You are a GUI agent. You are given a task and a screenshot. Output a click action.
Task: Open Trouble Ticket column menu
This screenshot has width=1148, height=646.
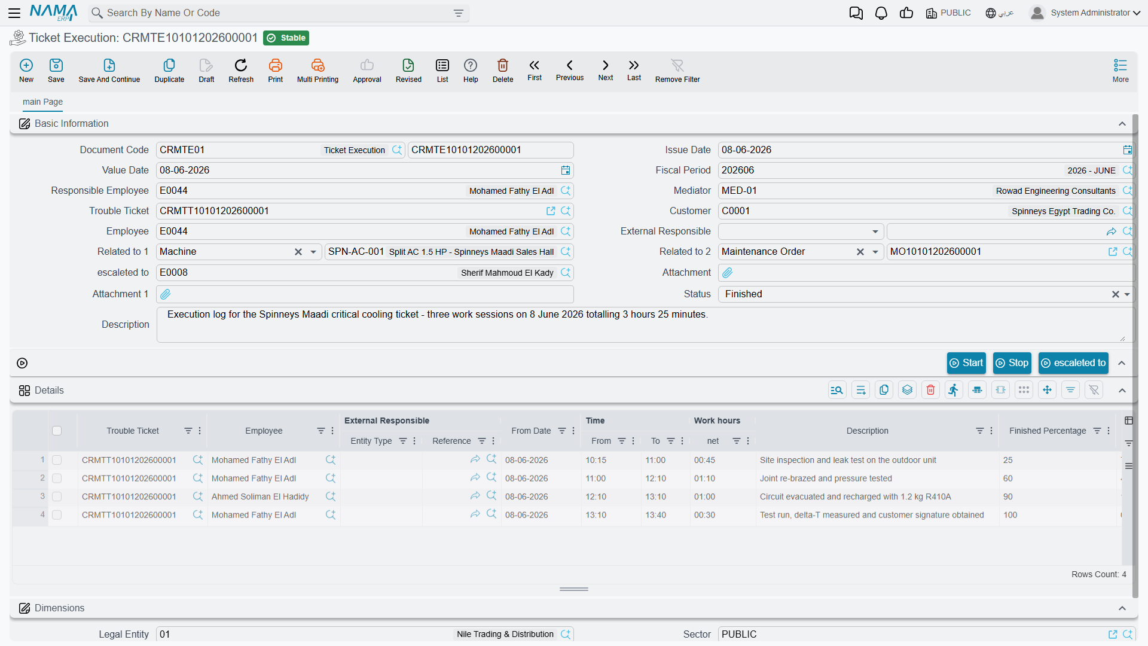[200, 431]
